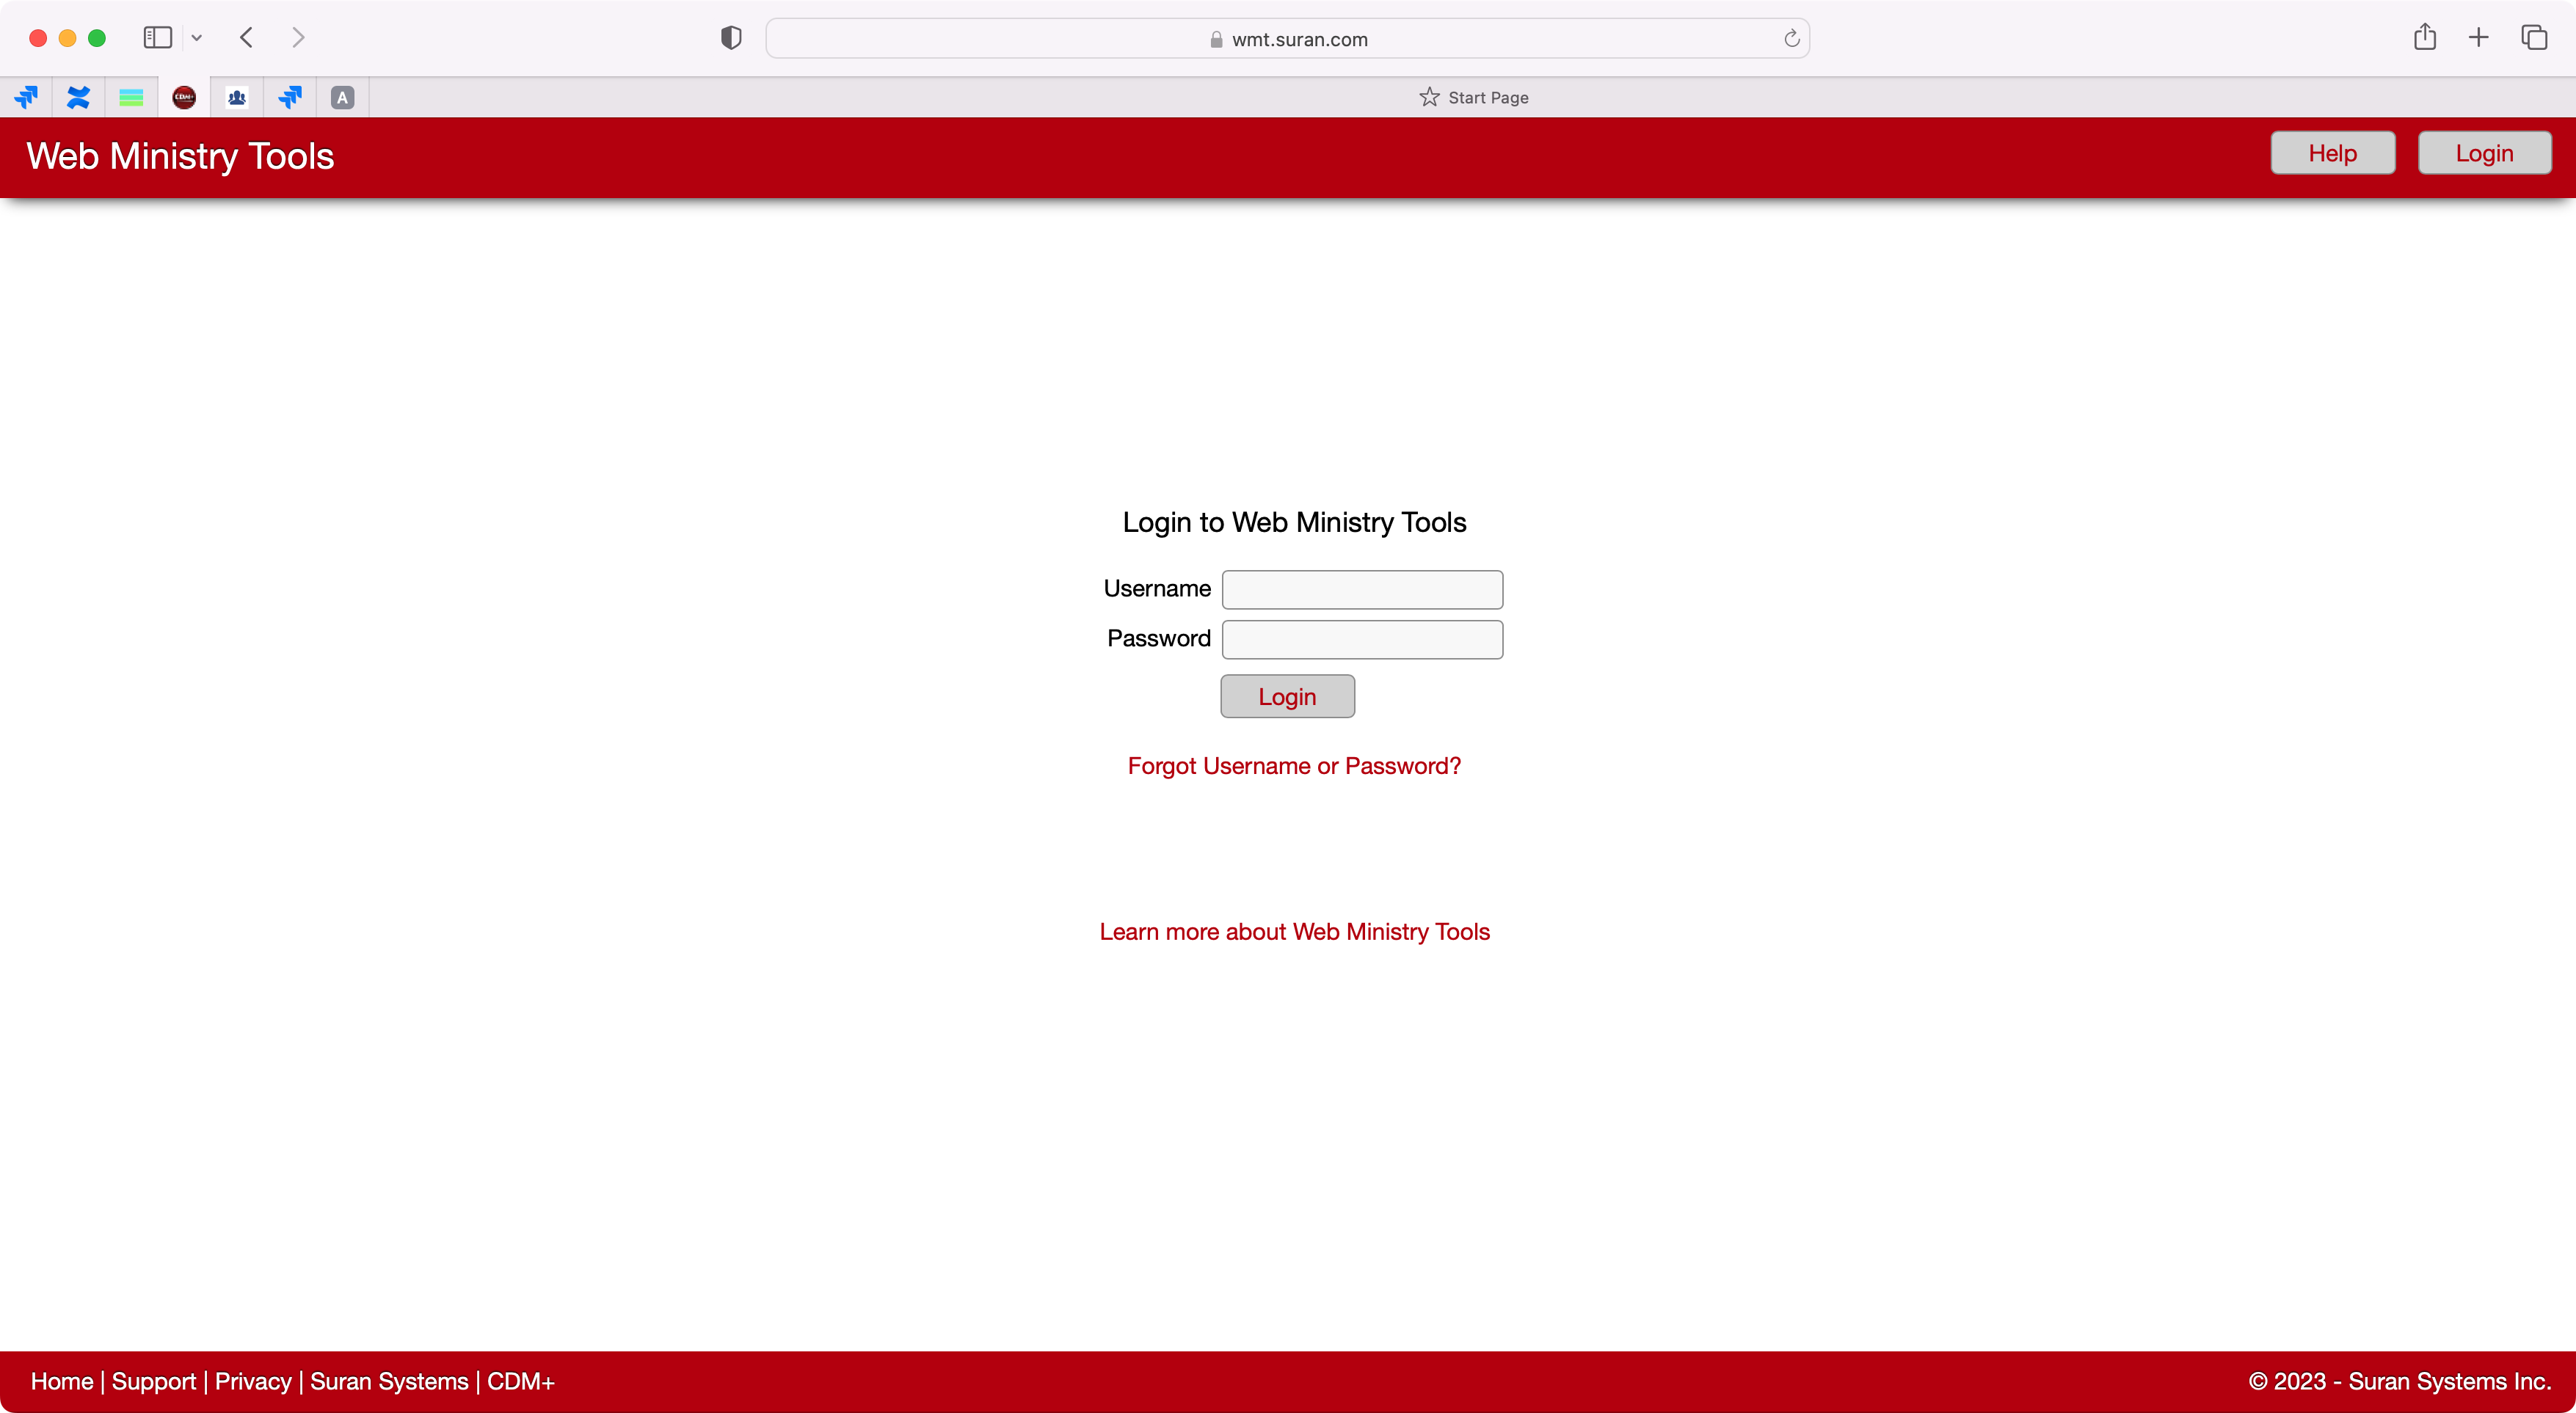Reload the page
This screenshot has width=2576, height=1413.
pyautogui.click(x=1791, y=39)
